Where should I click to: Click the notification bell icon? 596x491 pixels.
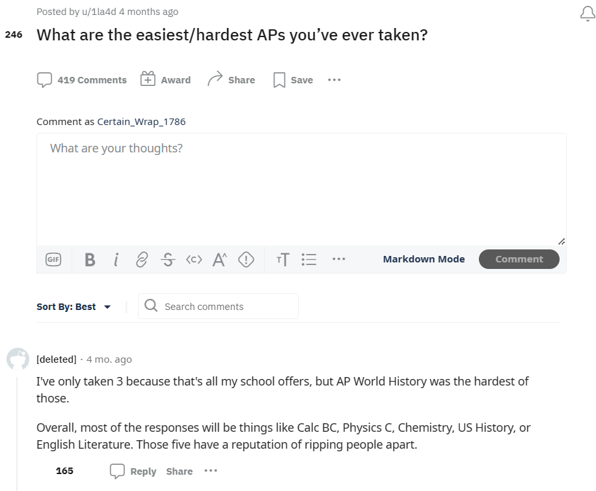[x=588, y=14]
